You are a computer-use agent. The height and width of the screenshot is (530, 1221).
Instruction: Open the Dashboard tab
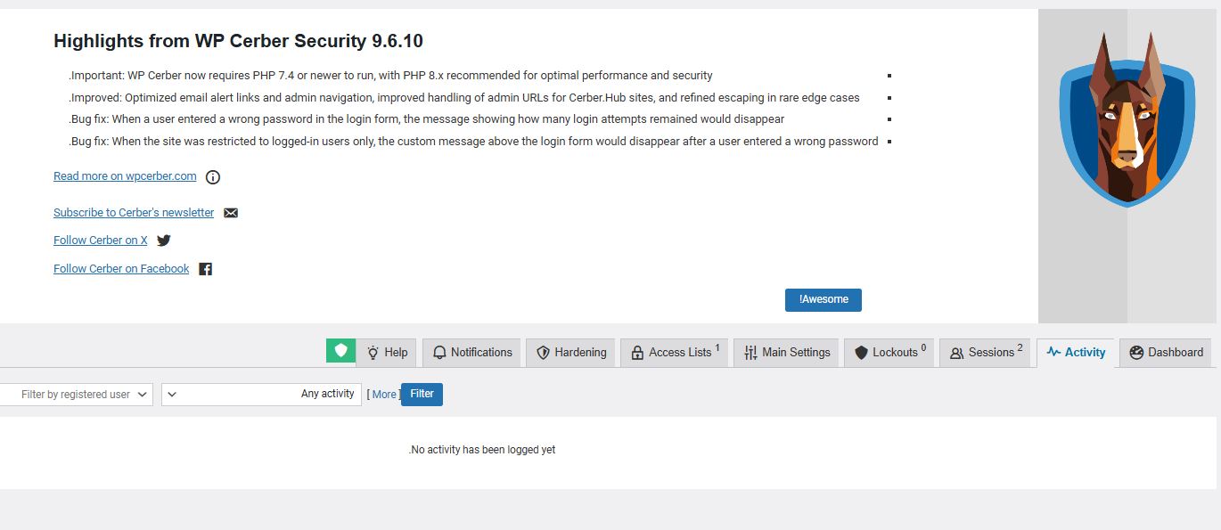pyautogui.click(x=1166, y=353)
